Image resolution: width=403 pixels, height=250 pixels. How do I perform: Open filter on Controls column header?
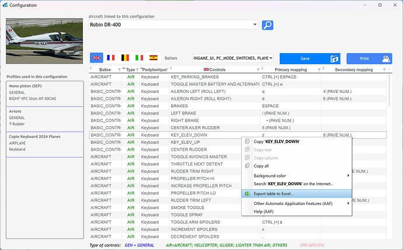pos(258,70)
